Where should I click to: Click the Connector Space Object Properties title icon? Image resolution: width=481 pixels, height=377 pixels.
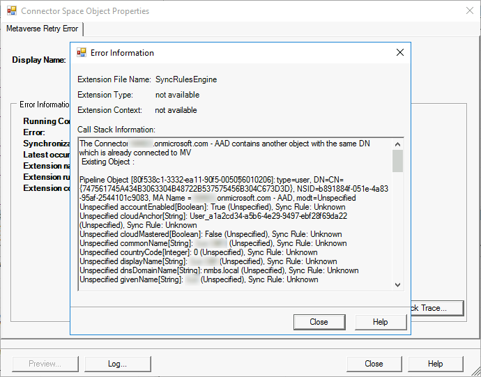12,10
